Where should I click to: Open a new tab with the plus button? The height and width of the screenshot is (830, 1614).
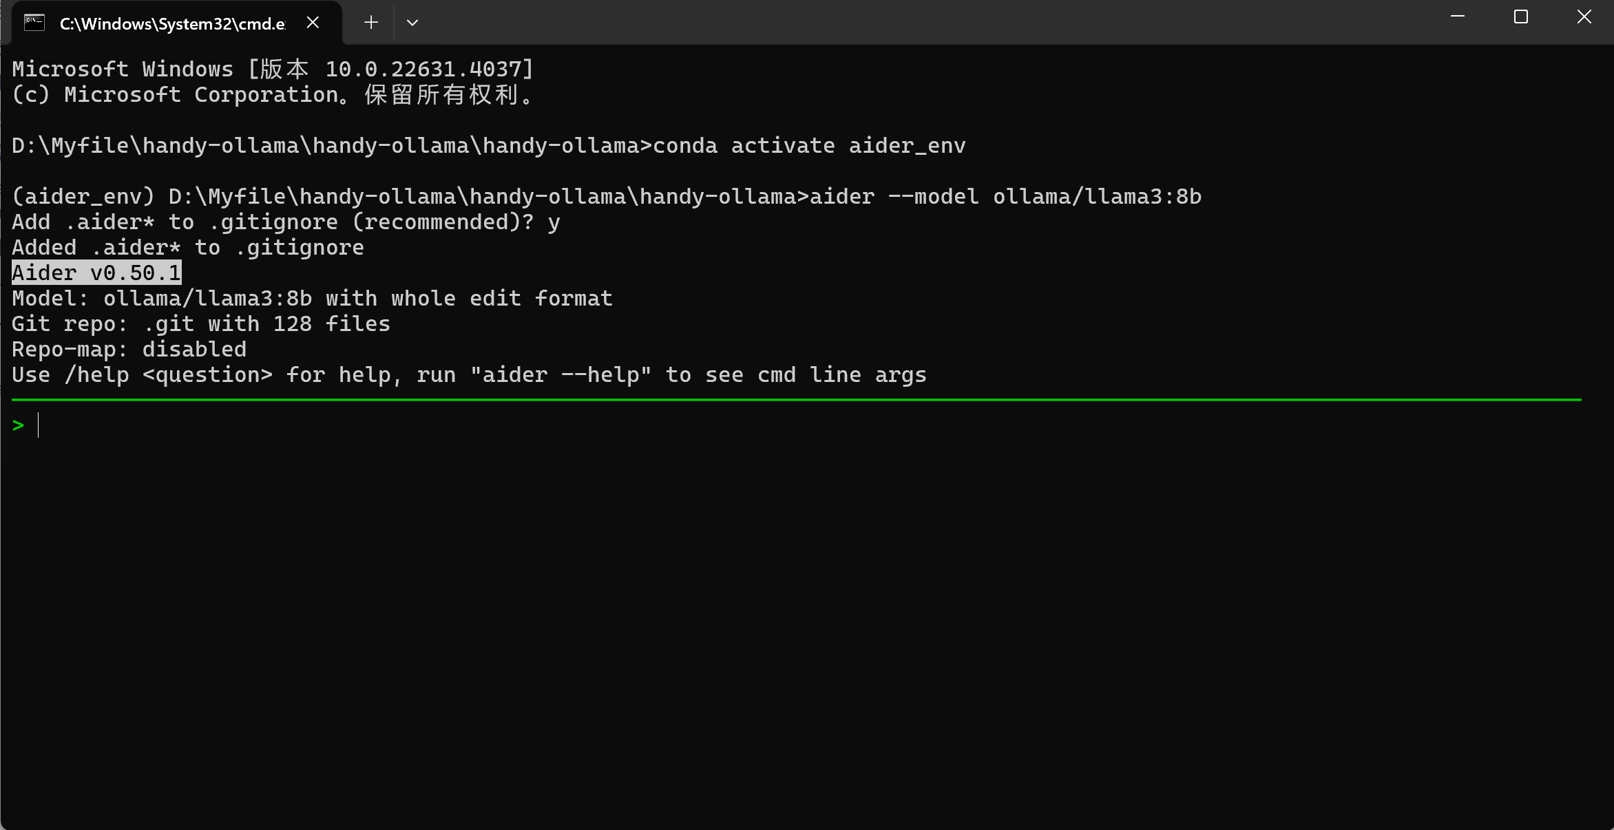pyautogui.click(x=371, y=23)
